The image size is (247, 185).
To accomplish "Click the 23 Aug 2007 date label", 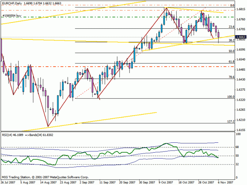I will [x=68, y=182].
